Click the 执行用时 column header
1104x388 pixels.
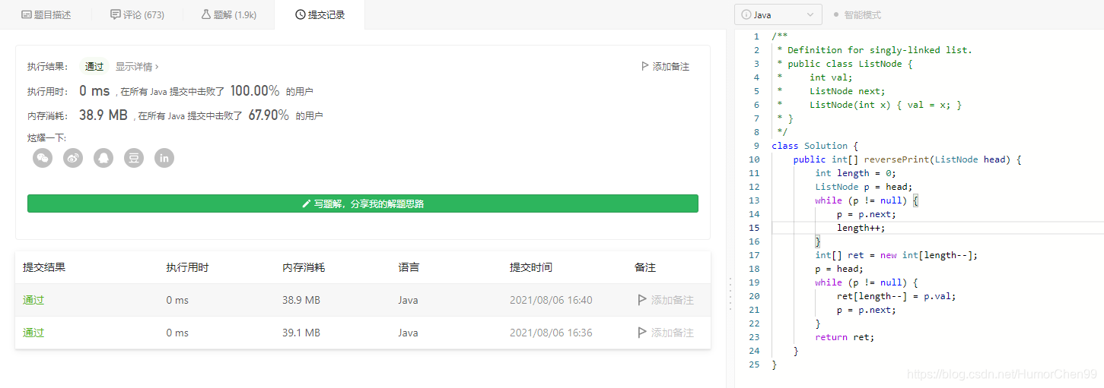coord(187,267)
